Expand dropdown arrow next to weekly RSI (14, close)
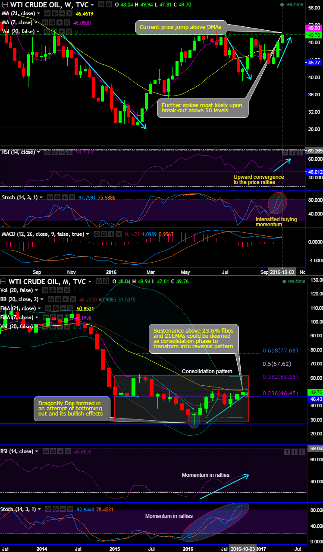The height and width of the screenshot is (552, 323). click(38, 152)
